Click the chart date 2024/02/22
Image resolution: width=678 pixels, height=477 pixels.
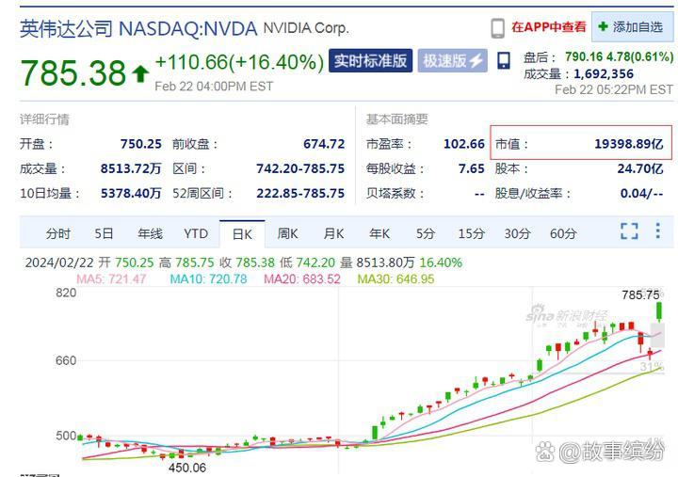[59, 262]
